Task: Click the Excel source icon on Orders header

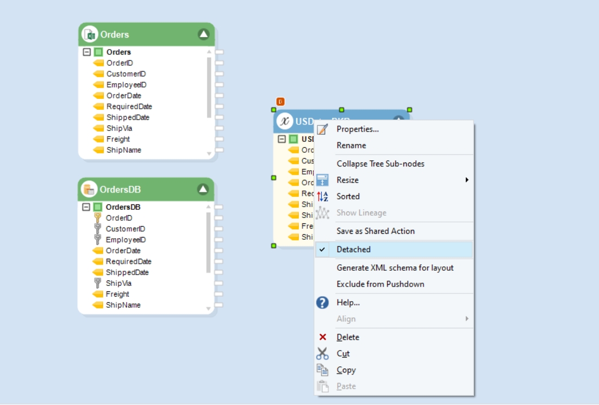Action: point(90,34)
